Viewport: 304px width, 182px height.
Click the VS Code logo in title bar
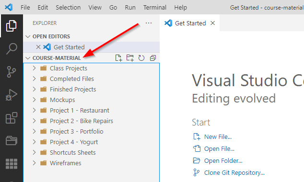[9, 7]
